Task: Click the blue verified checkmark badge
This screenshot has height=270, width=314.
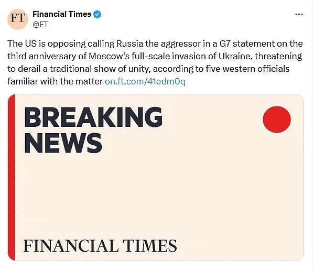Action: click(98, 15)
